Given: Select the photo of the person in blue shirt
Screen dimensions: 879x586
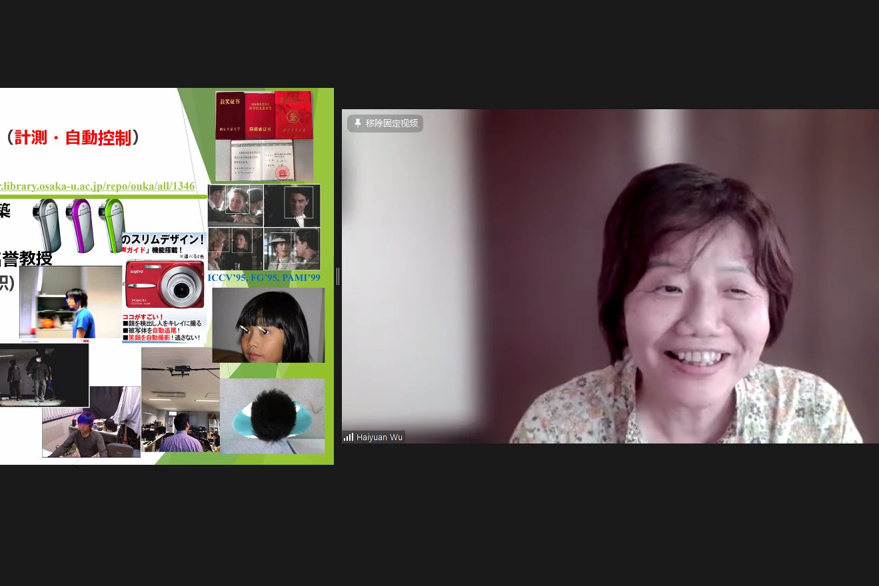Looking at the screenshot, I should click(x=71, y=302).
